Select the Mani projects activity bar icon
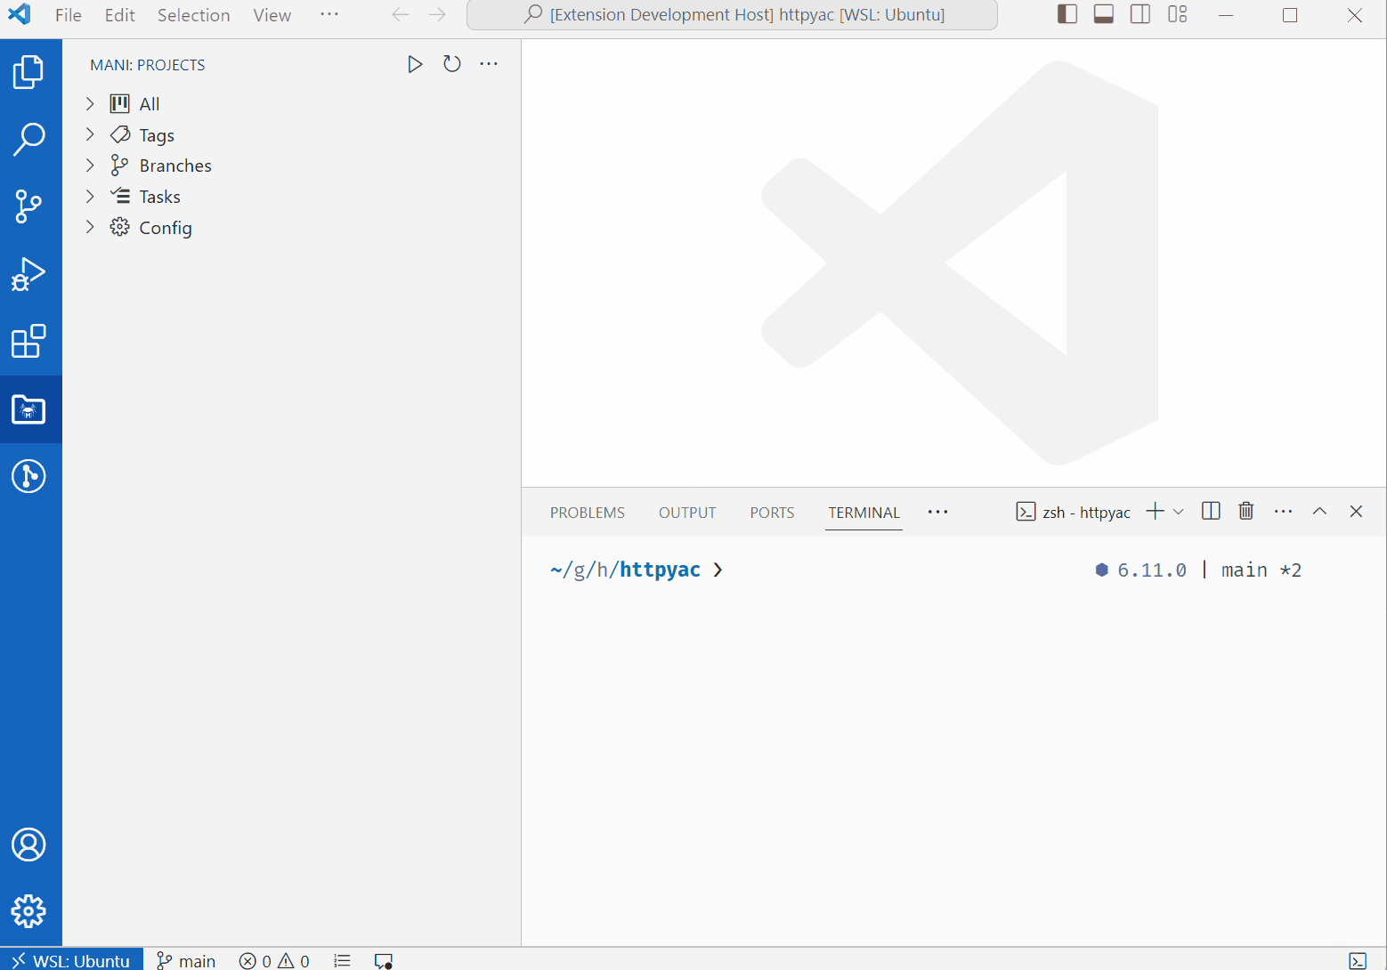 (28, 409)
